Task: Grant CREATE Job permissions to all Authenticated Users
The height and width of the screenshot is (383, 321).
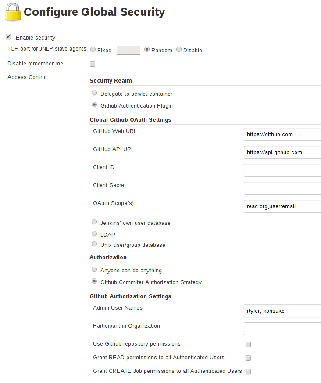Action: coord(248,371)
